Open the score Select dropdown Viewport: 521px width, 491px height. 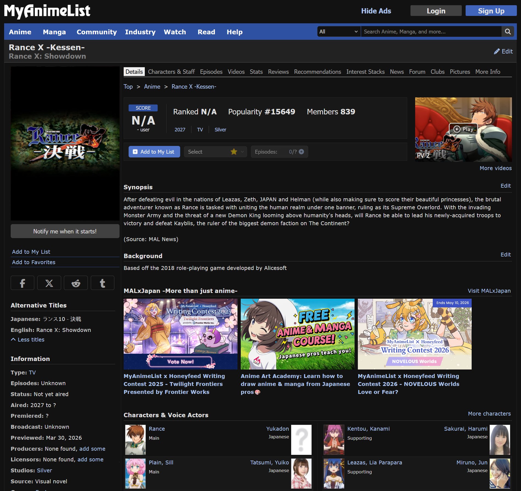click(x=215, y=152)
